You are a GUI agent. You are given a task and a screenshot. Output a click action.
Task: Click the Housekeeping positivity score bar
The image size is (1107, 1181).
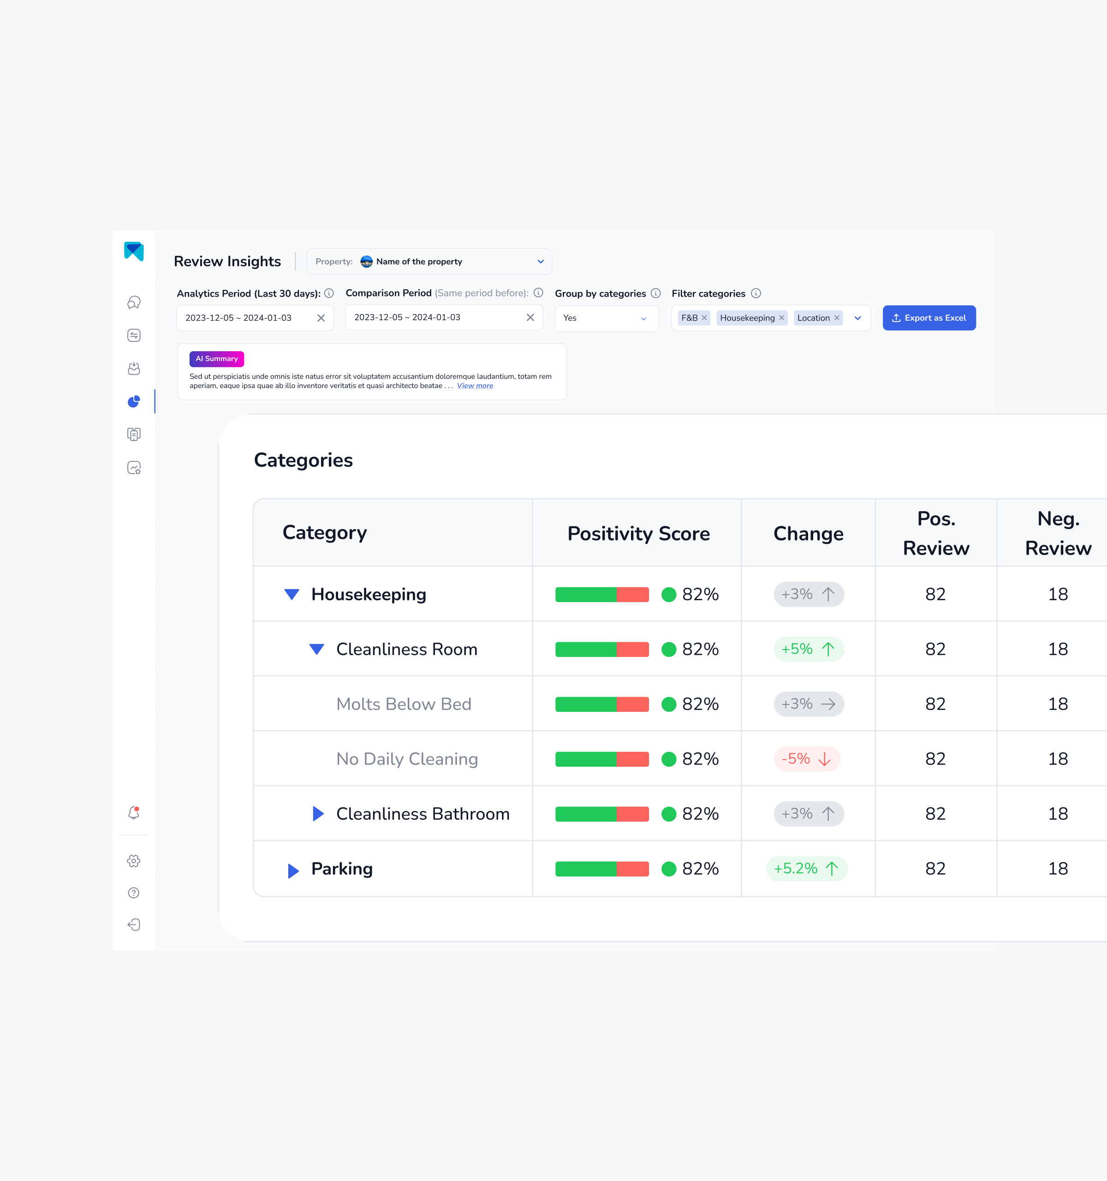(601, 595)
